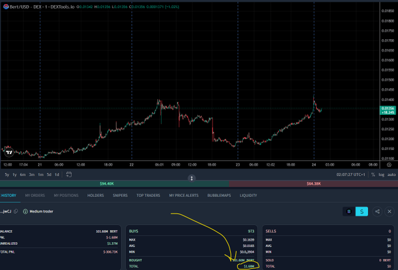Set chart range to 6m

click(x=23, y=175)
